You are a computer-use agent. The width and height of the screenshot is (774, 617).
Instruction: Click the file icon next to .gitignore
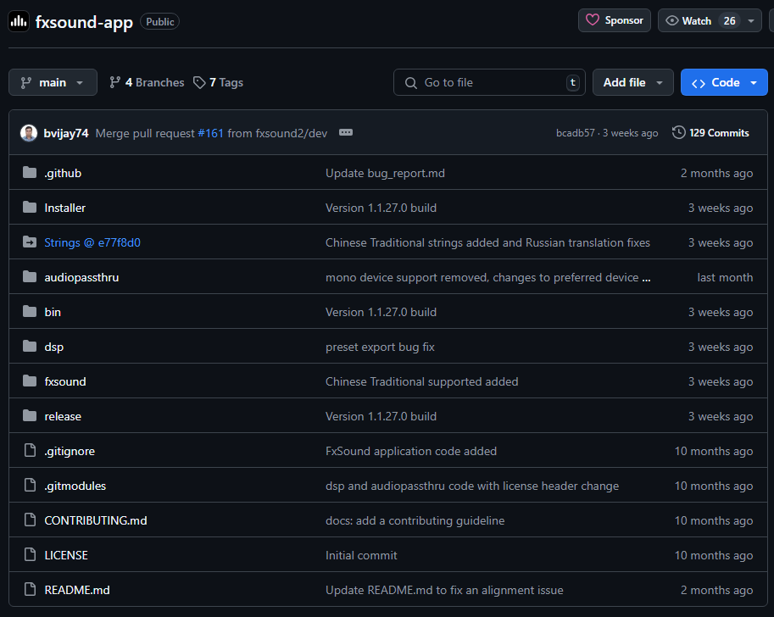(31, 450)
